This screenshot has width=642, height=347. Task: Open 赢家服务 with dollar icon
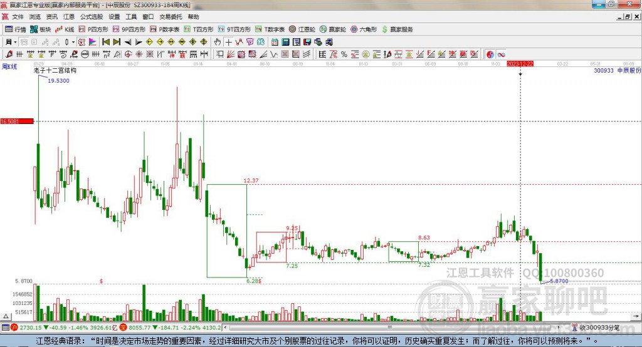tap(397, 29)
